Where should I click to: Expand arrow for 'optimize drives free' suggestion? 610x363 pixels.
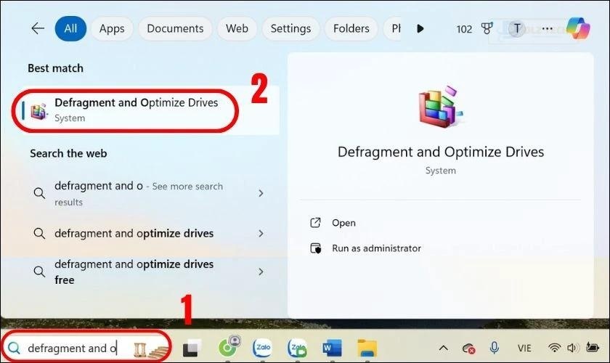coord(261,272)
